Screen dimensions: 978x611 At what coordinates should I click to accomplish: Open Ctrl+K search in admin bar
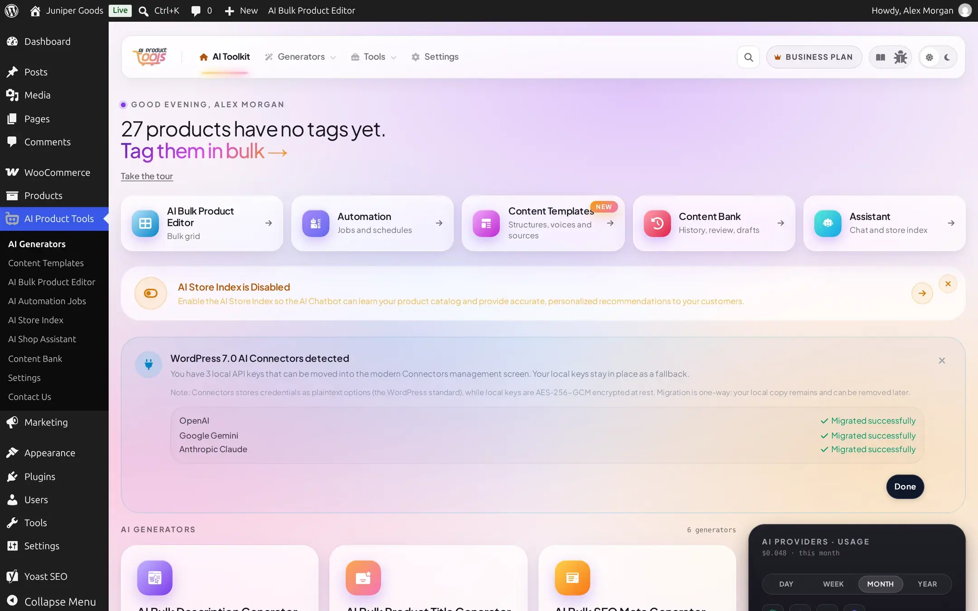159,10
